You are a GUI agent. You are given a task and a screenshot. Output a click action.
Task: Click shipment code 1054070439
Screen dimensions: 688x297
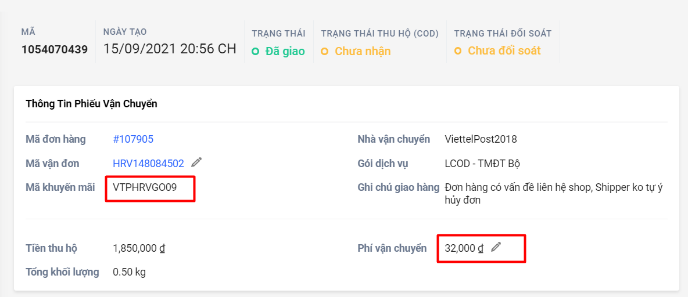55,49
